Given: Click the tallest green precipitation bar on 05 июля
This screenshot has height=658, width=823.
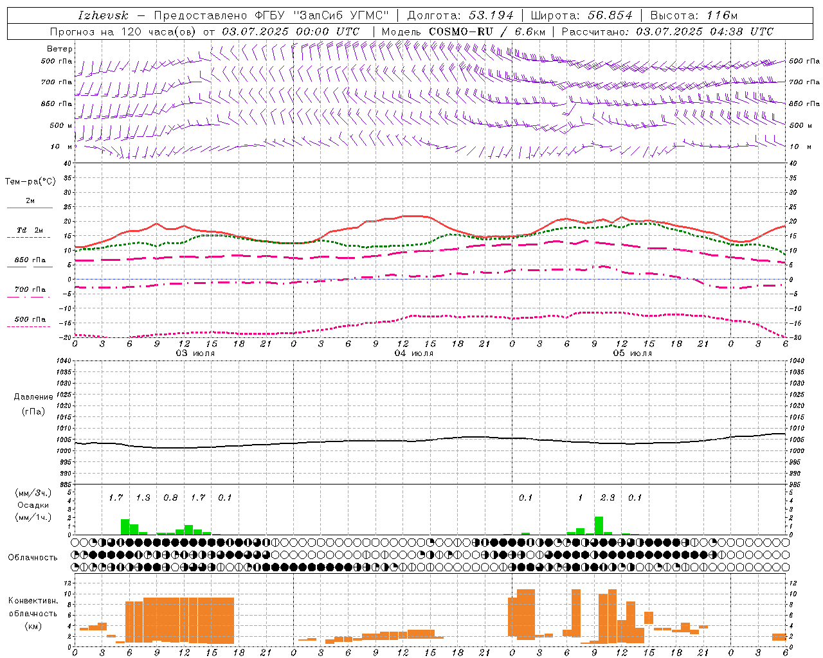Looking at the screenshot, I should coord(599,526).
